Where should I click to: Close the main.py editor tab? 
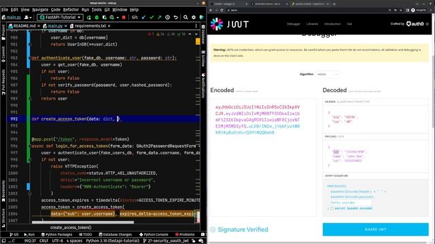coord(66,26)
